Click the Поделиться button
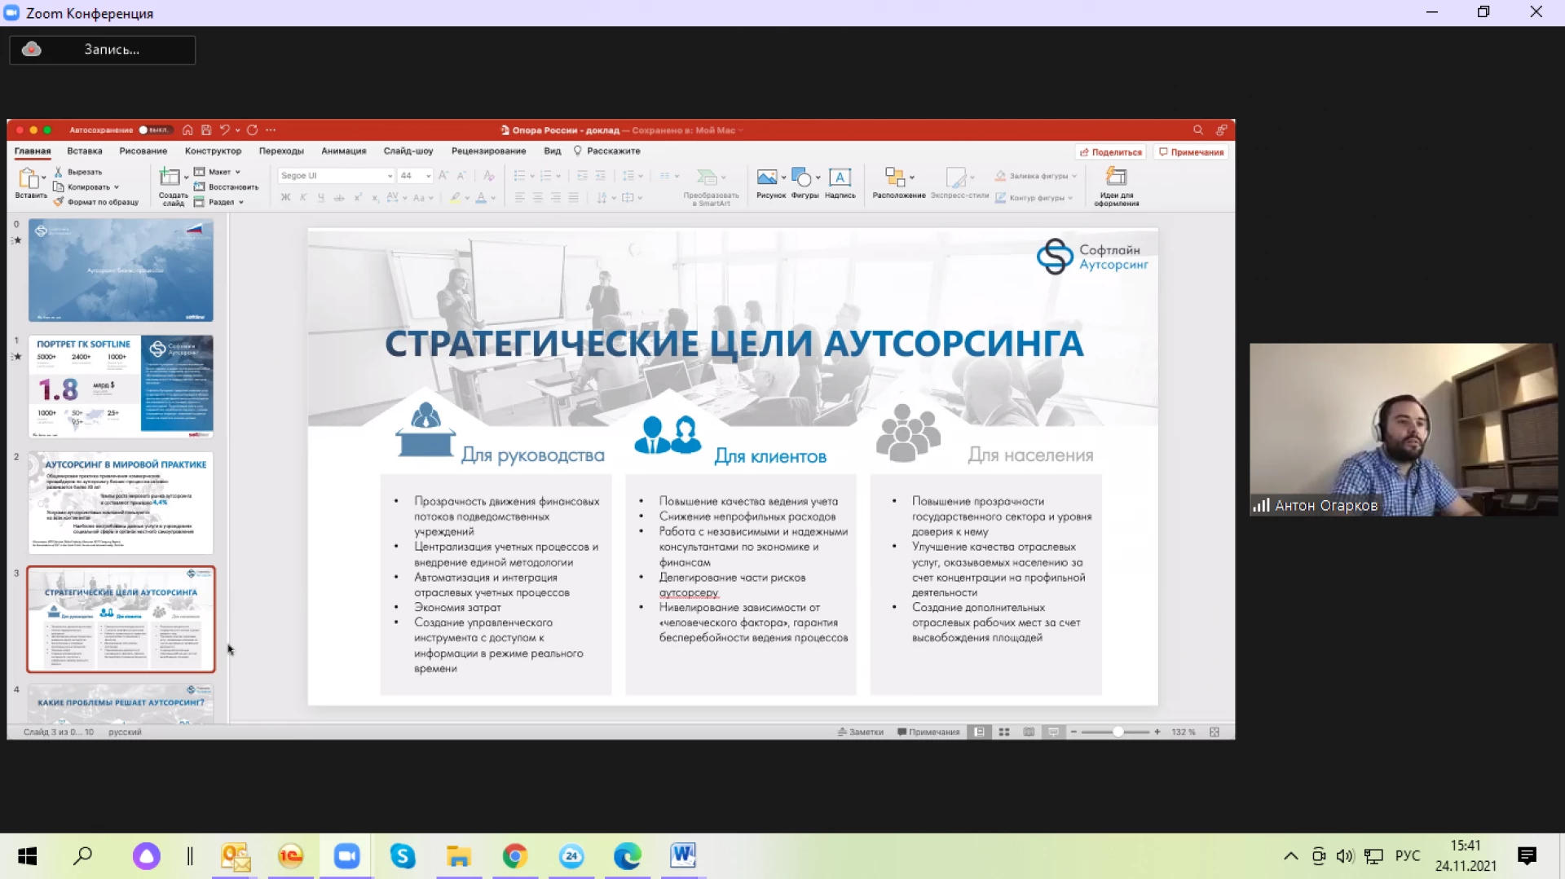The height and width of the screenshot is (879, 1565). (1111, 152)
